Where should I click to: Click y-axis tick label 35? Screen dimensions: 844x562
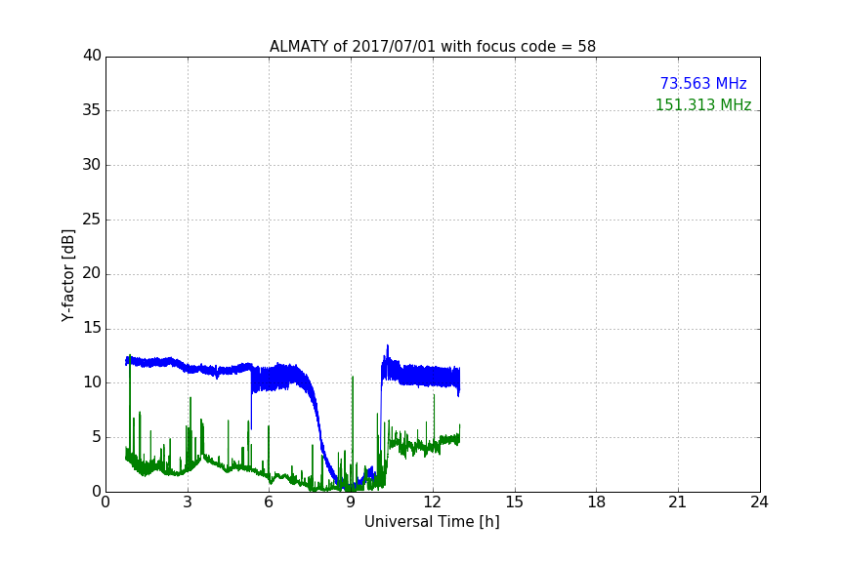(92, 110)
